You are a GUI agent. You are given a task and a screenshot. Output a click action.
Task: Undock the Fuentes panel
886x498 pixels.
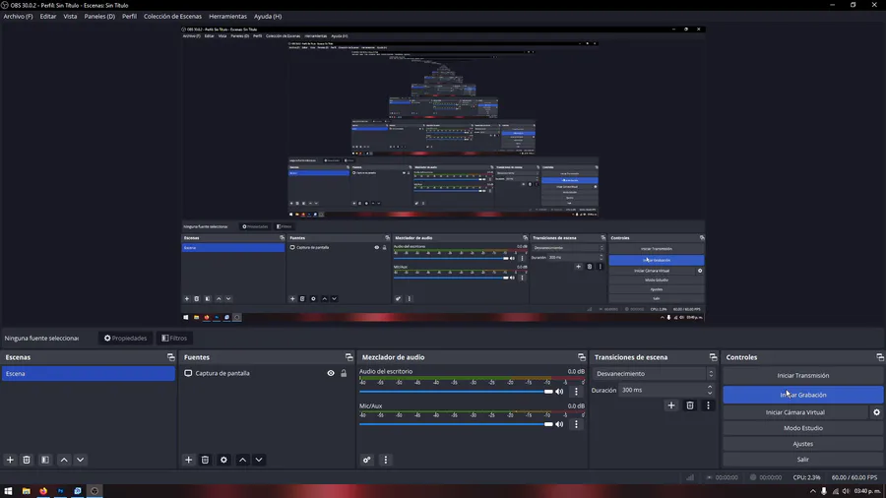pyautogui.click(x=349, y=357)
